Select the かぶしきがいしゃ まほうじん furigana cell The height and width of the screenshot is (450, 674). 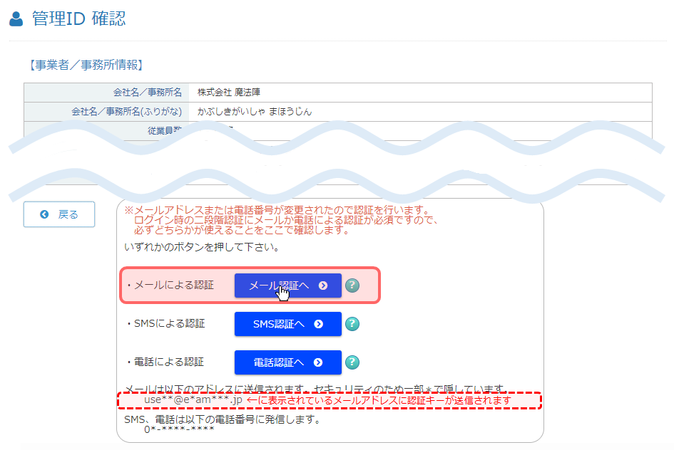420,112
